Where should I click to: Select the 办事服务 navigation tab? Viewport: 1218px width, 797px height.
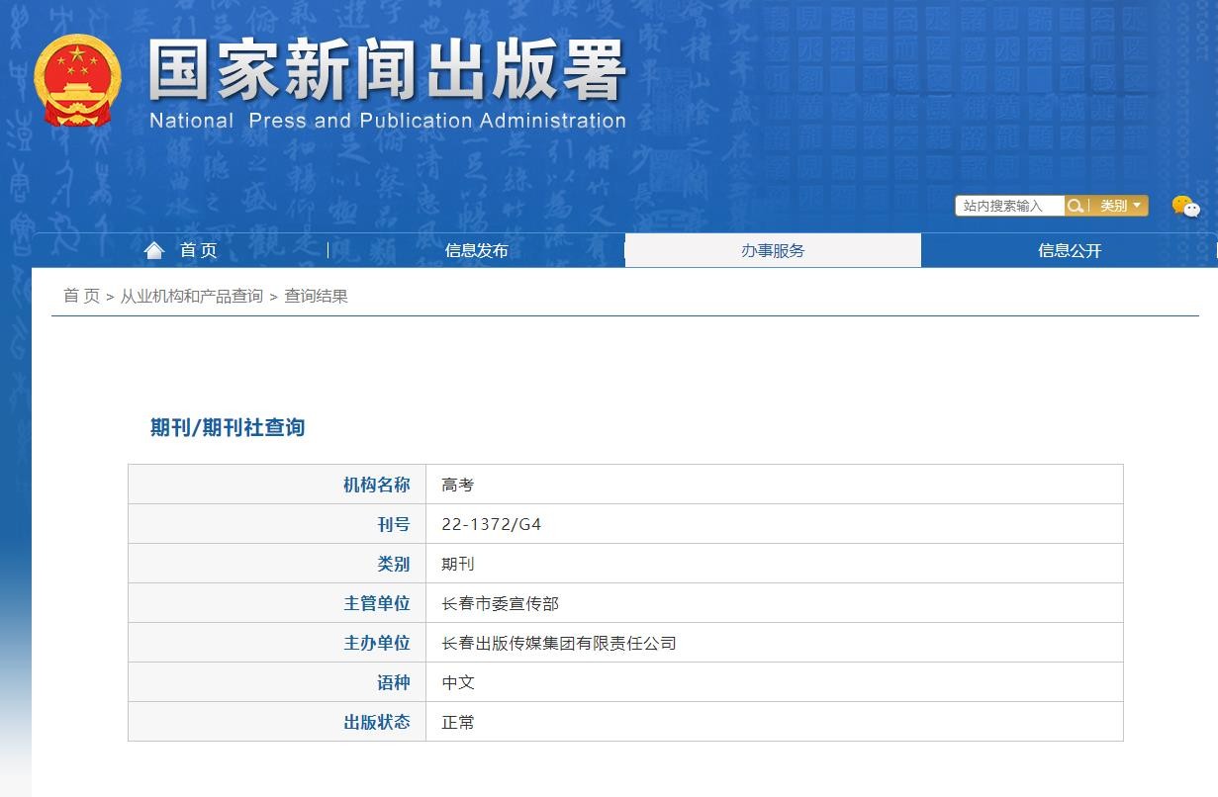click(773, 250)
